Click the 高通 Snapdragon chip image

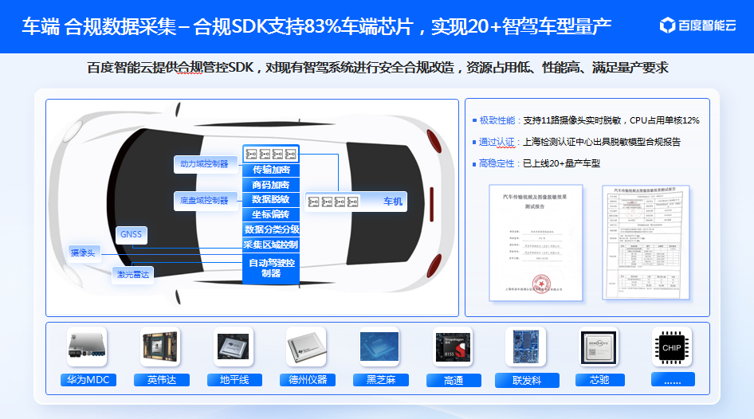[x=453, y=347]
